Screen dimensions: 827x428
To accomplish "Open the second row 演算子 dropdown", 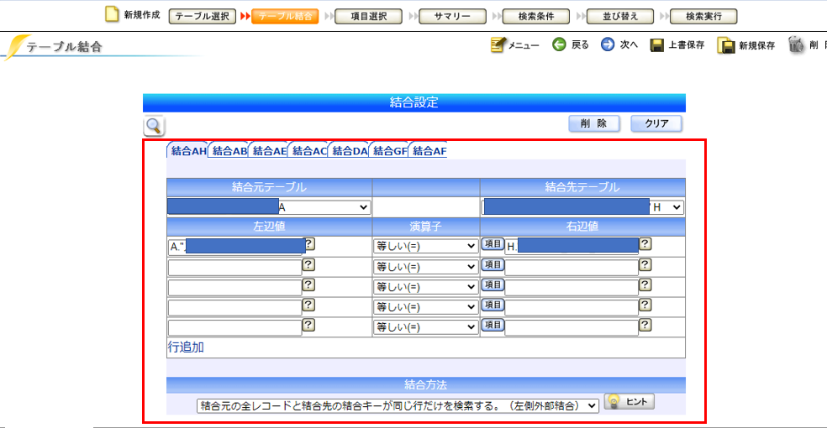I will [425, 267].
